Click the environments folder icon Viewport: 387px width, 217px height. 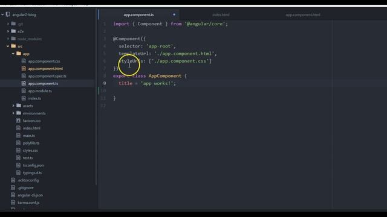tap(19, 113)
